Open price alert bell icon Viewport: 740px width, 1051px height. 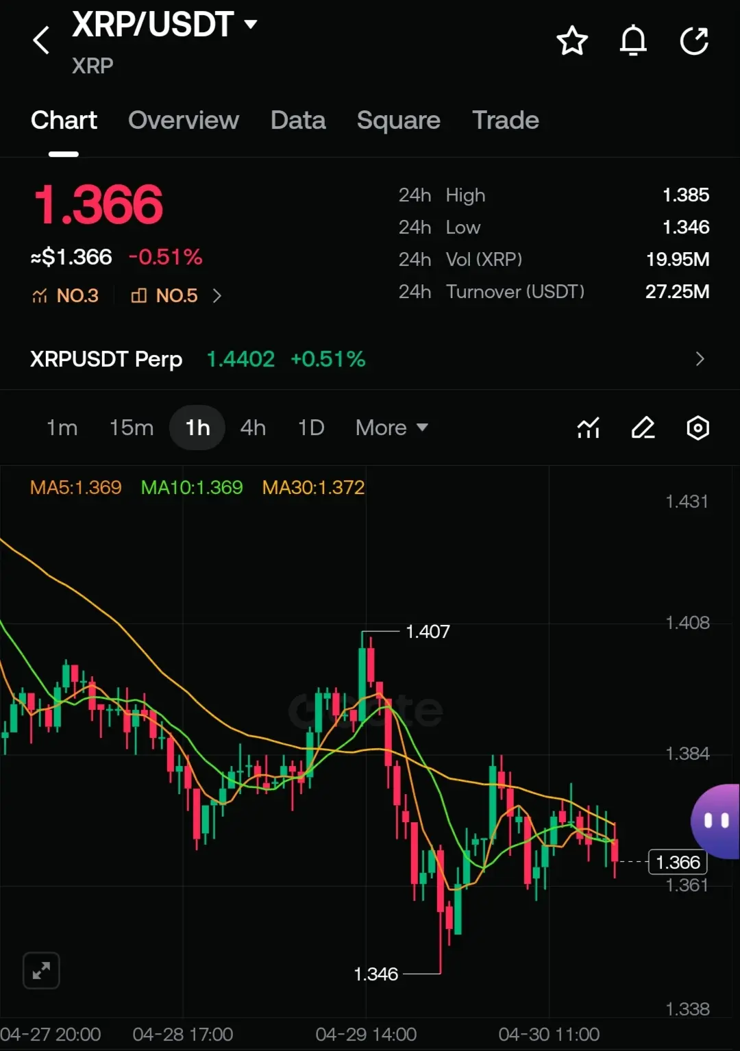633,40
